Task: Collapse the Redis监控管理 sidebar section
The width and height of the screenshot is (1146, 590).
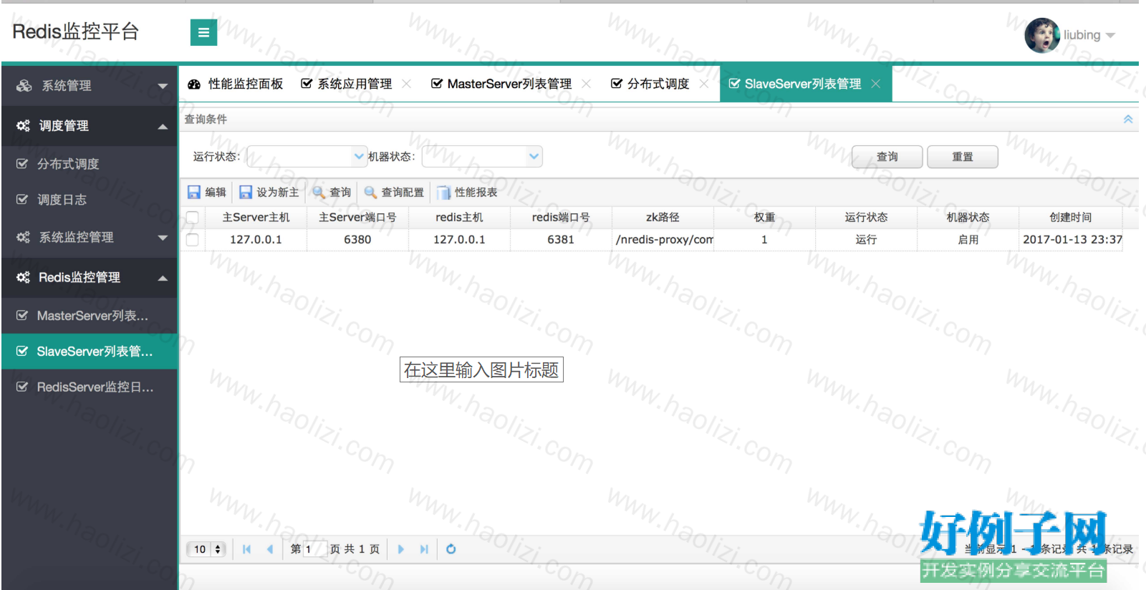Action: tap(90, 277)
